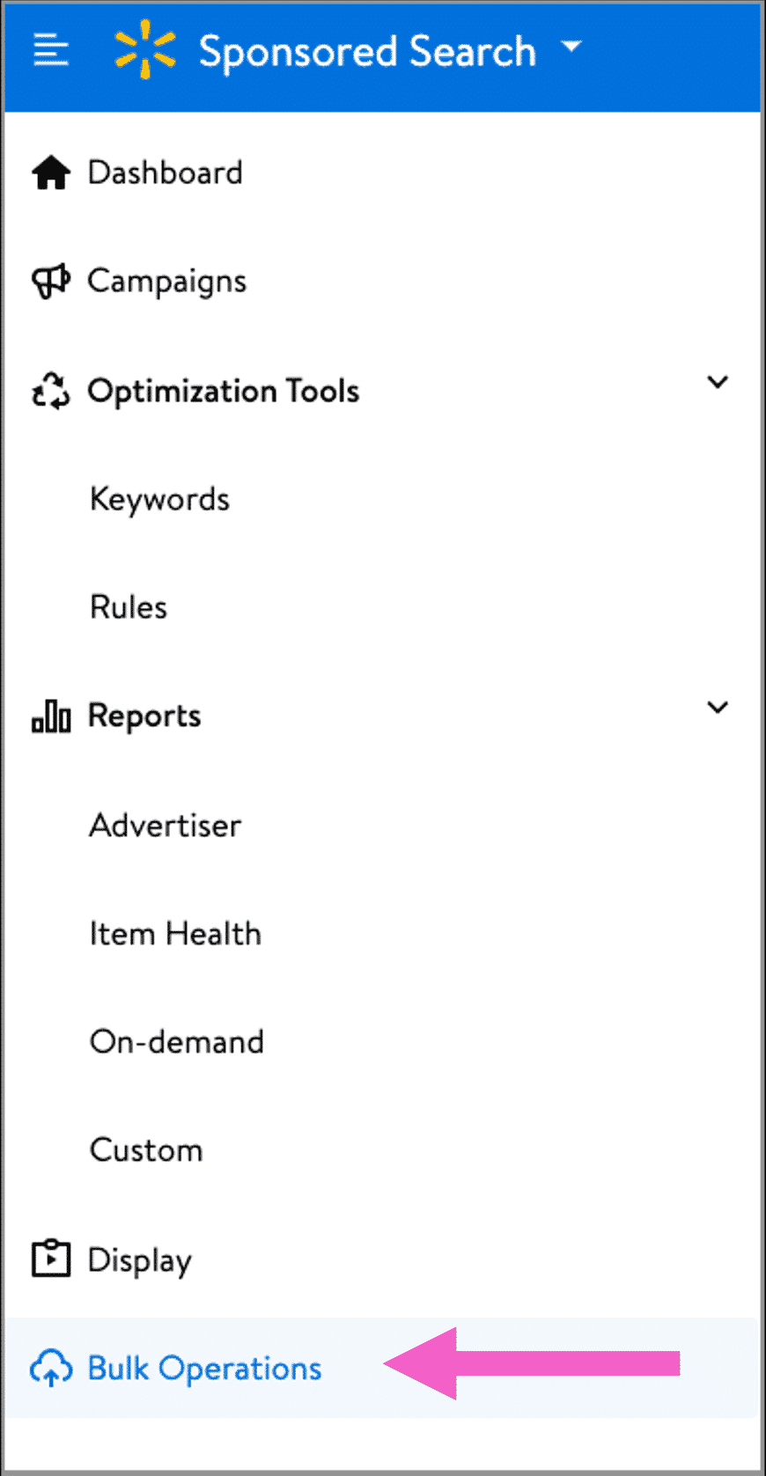Open the Keywords menu item
The height and width of the screenshot is (1476, 766).
pos(159,499)
